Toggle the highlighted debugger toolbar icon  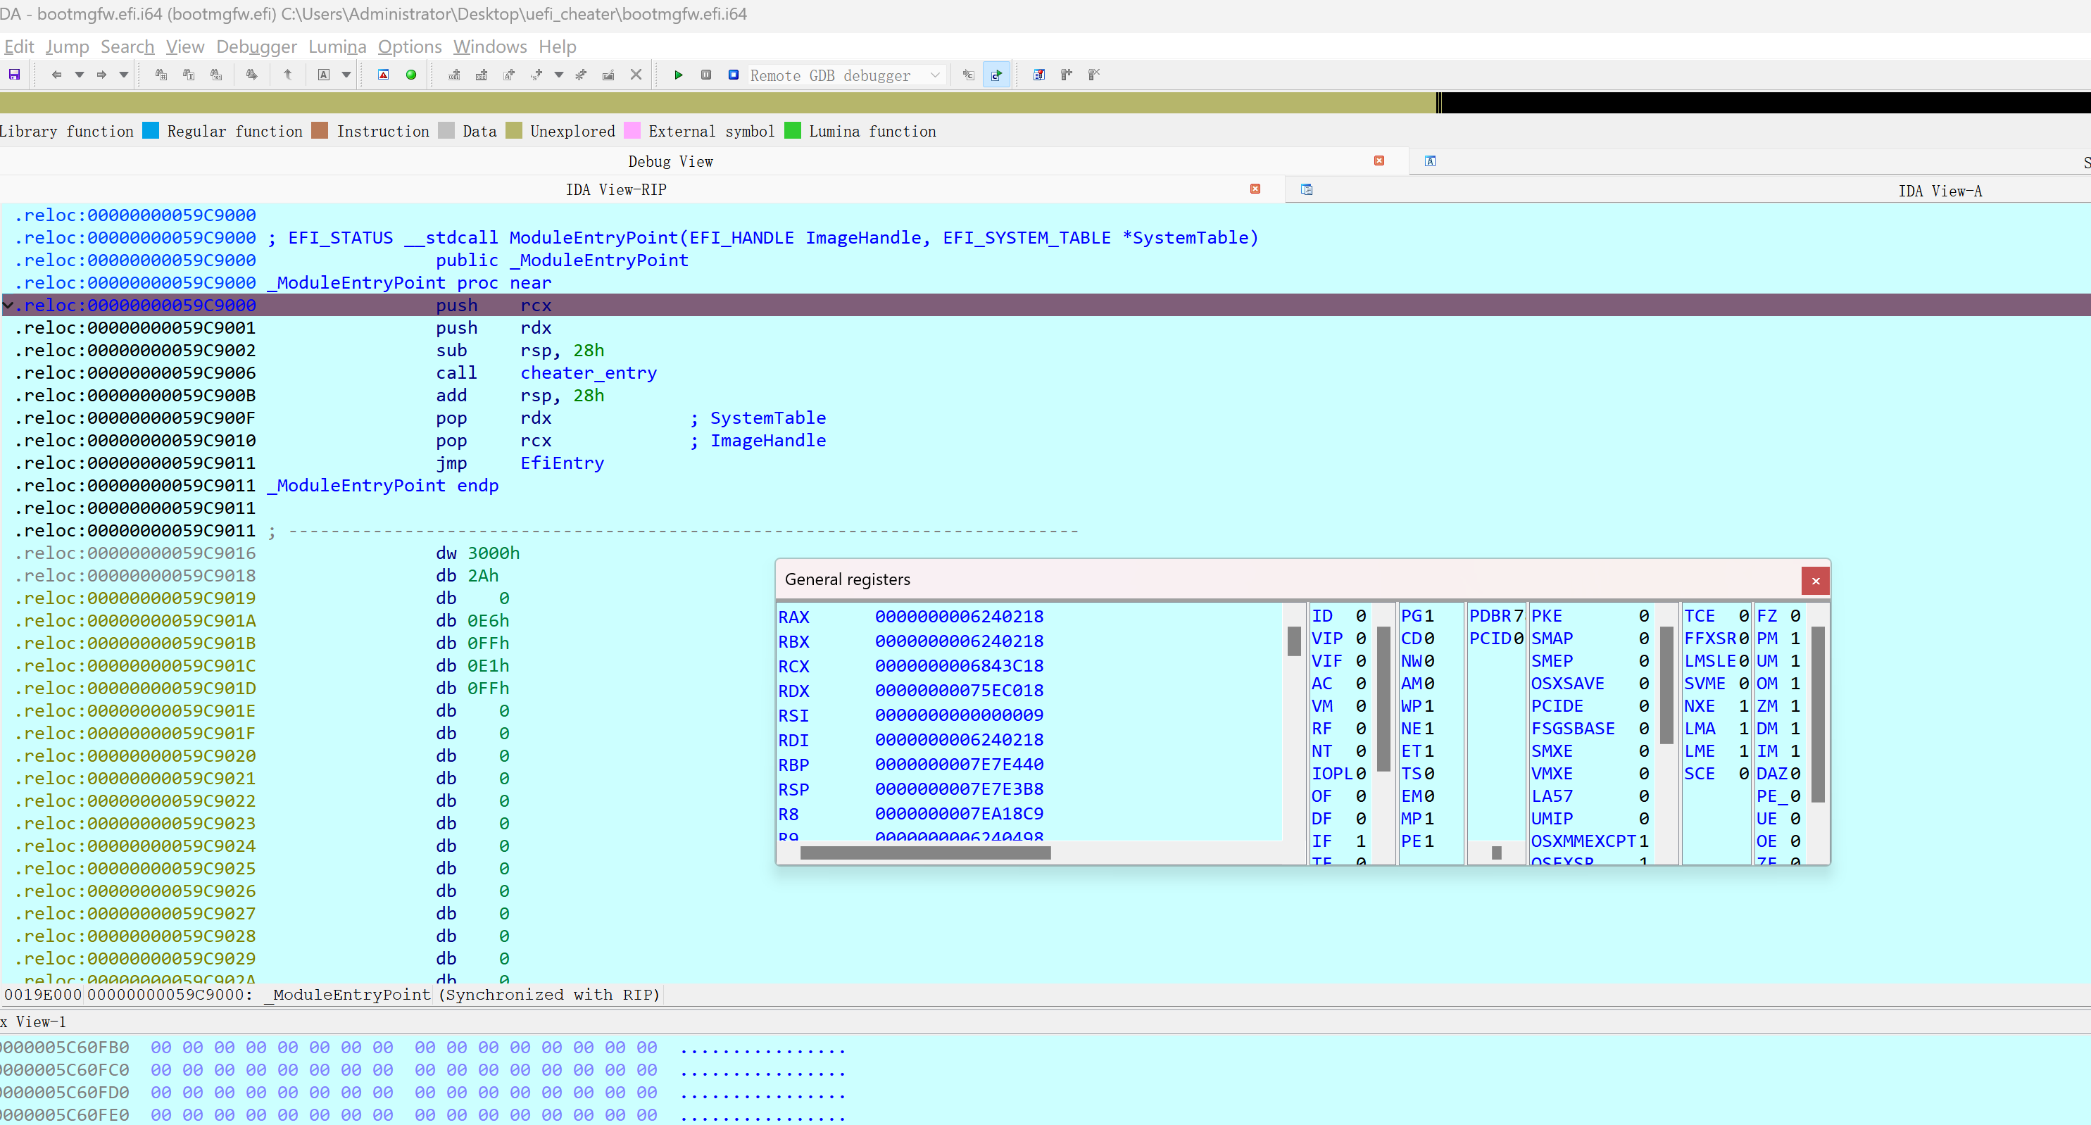[x=996, y=75]
